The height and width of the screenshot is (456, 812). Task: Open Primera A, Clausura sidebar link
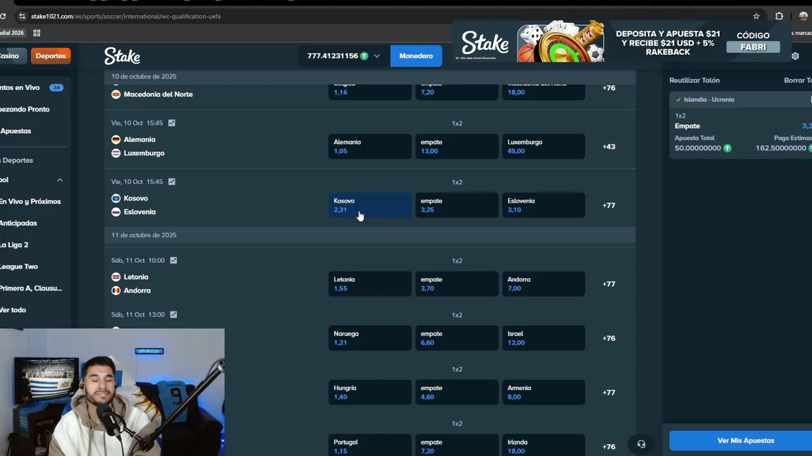coord(31,288)
